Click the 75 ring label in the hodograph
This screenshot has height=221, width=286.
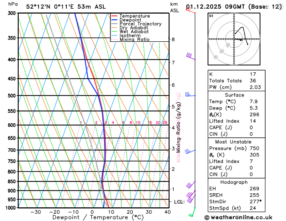[x=216, y=57]
